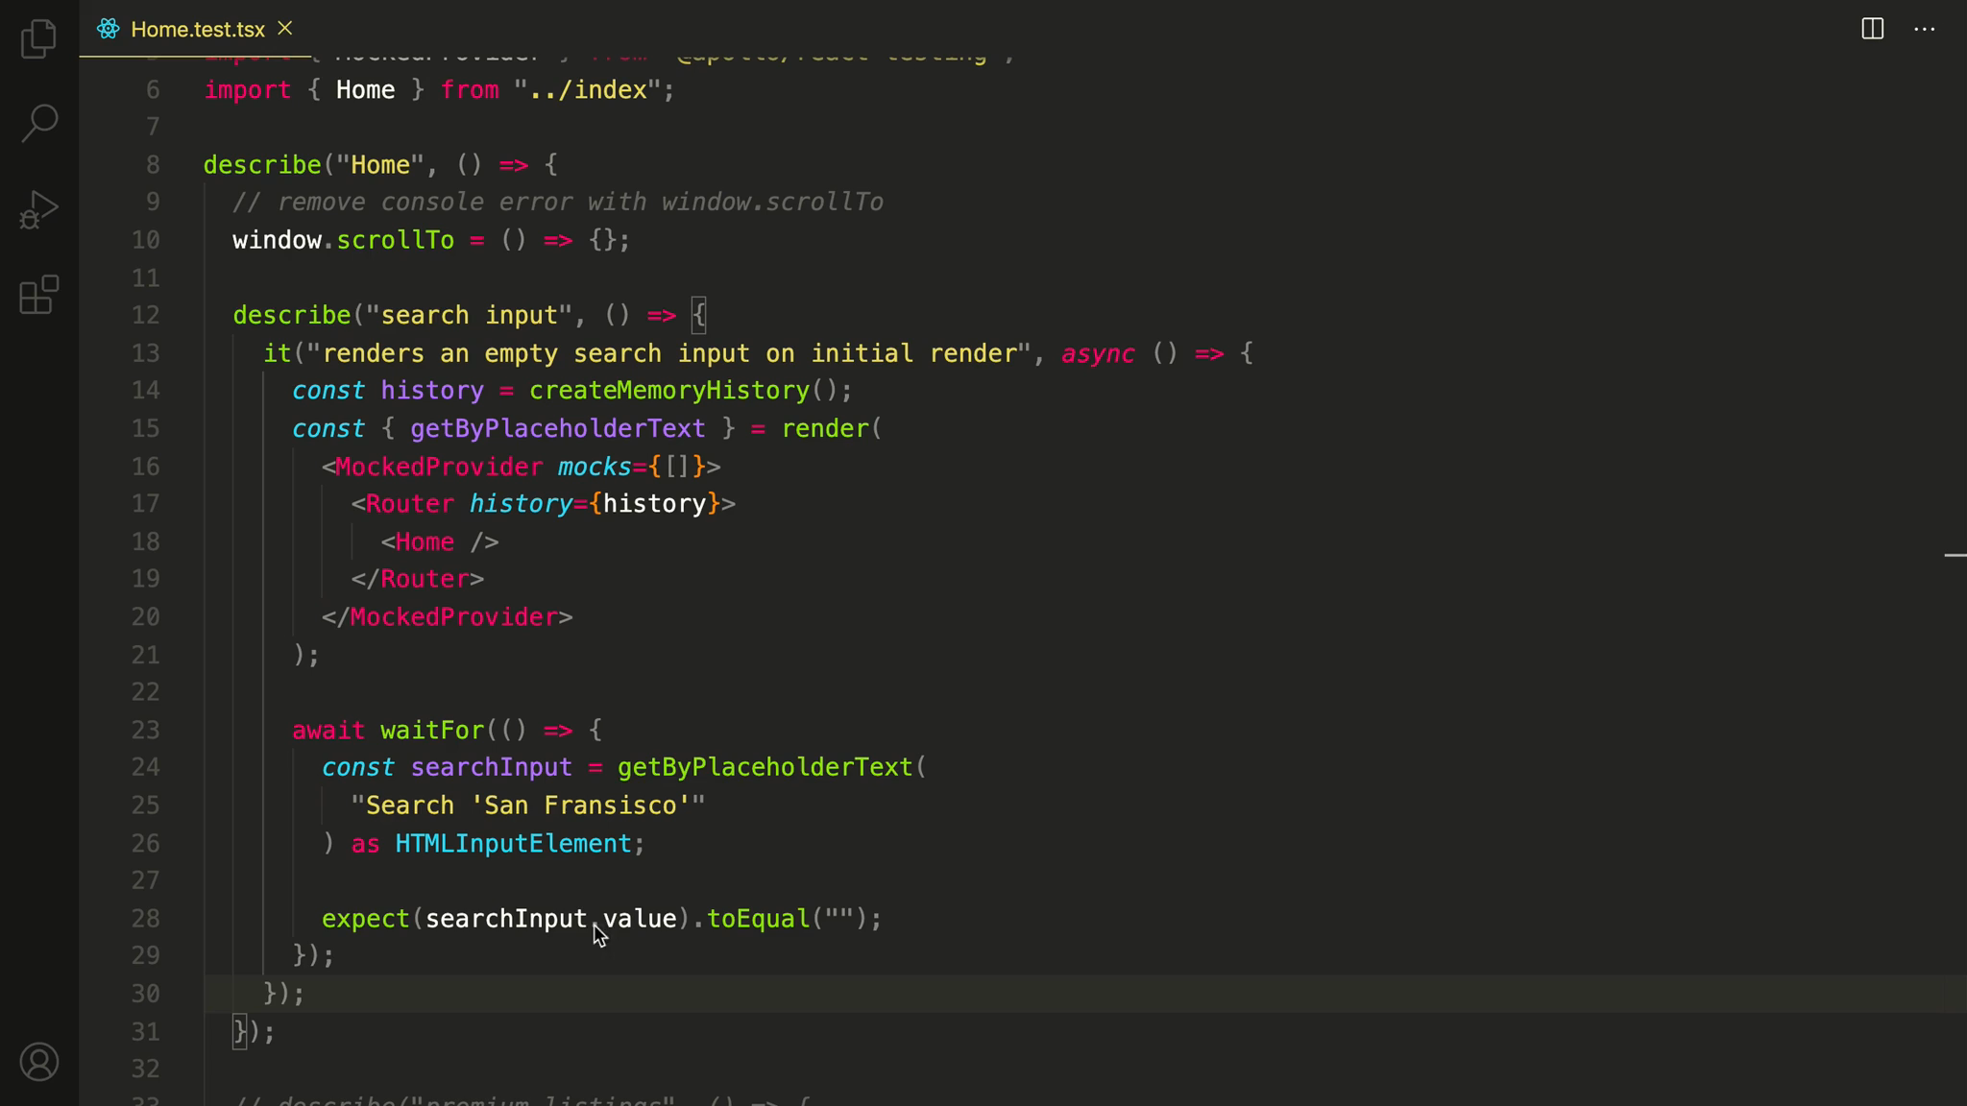Click line number 23 in gutter
Screen dimensions: 1967x1106
(146, 731)
